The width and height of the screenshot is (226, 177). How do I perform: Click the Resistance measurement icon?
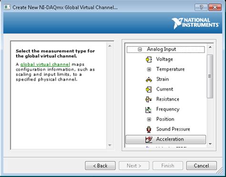tap(149, 99)
